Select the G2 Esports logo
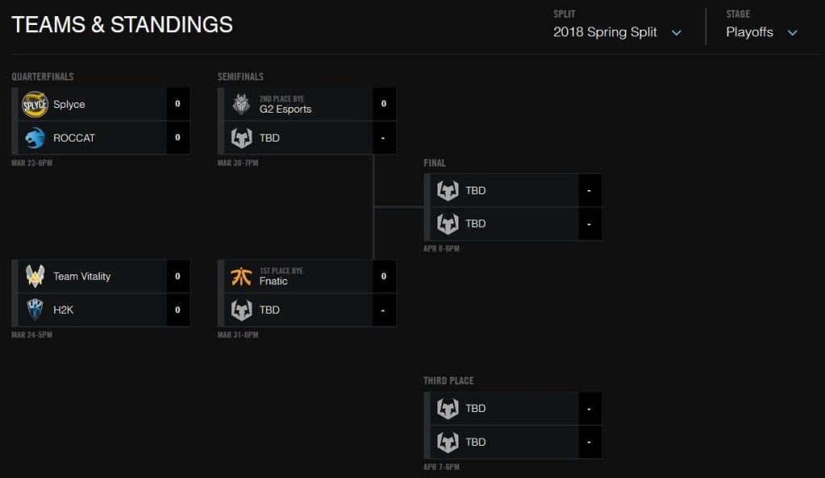 tap(240, 104)
